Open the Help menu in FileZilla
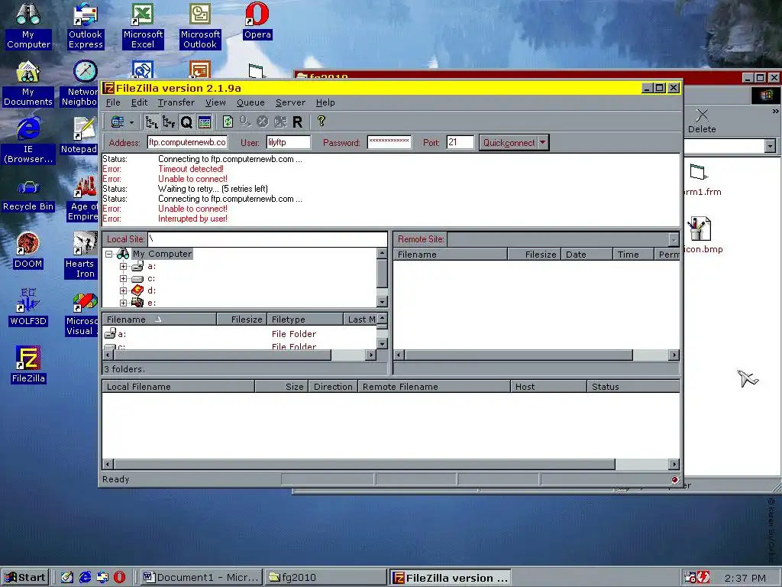 tap(325, 102)
